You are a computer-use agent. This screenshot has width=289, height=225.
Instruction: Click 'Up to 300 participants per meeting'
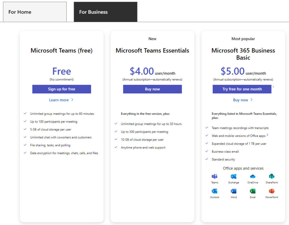point(144,132)
